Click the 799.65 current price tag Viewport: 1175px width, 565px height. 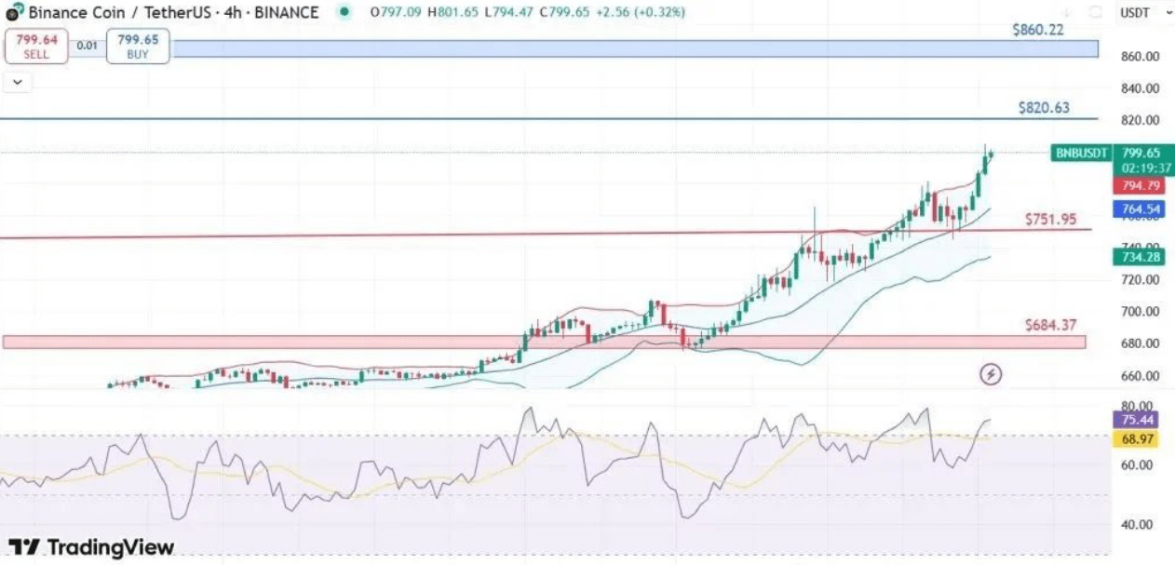[1141, 153]
